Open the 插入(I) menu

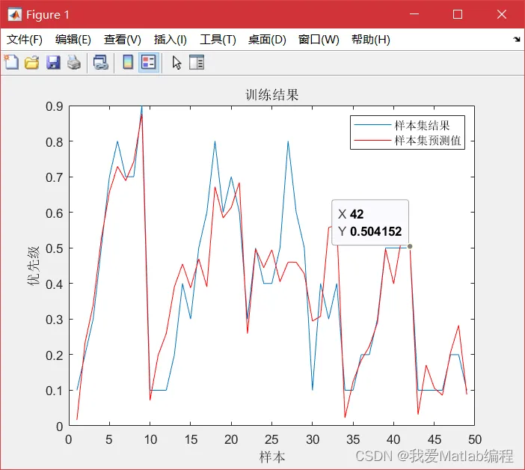click(170, 40)
